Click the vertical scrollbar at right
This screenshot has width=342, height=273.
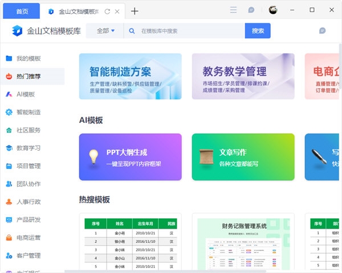[340, 65]
